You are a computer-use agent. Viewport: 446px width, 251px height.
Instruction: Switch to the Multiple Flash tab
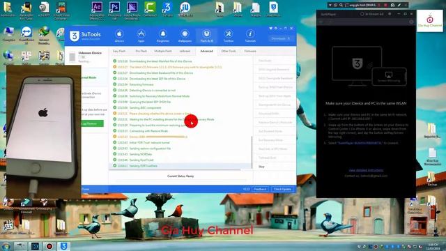point(163,51)
